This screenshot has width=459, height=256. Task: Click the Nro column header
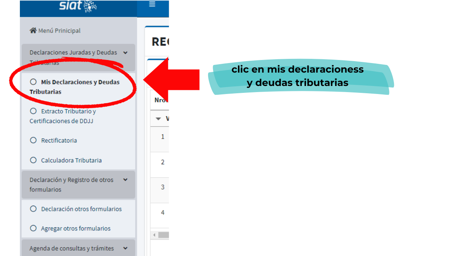(161, 100)
